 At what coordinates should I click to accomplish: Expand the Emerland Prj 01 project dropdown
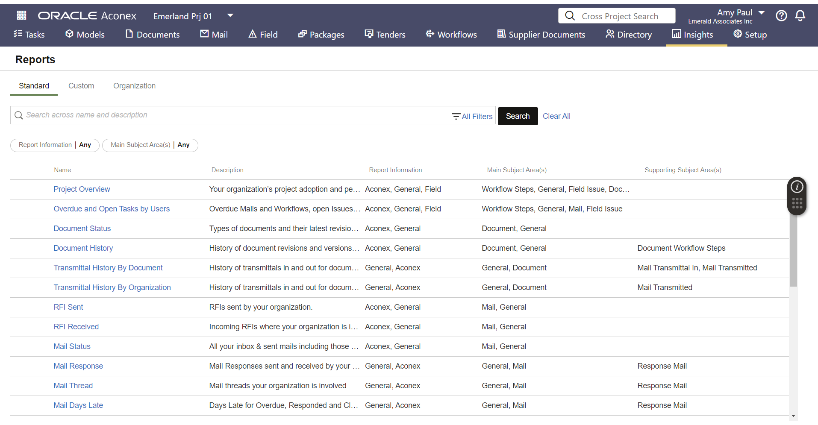[230, 16]
